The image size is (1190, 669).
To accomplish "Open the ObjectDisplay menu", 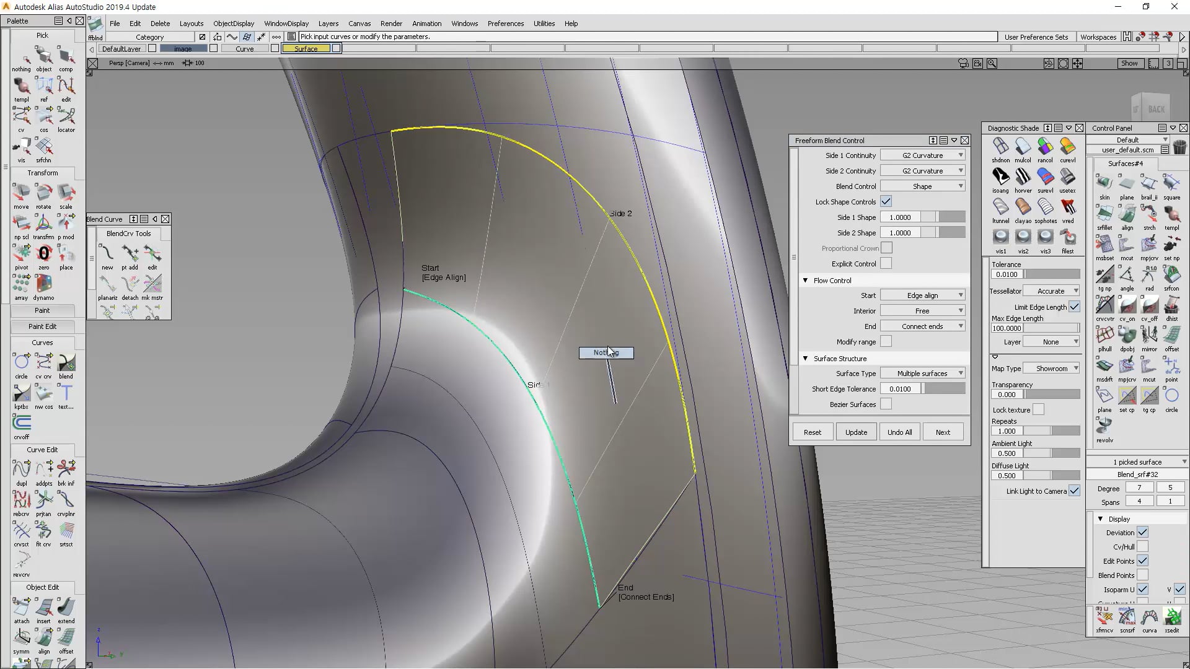I will click(x=233, y=24).
